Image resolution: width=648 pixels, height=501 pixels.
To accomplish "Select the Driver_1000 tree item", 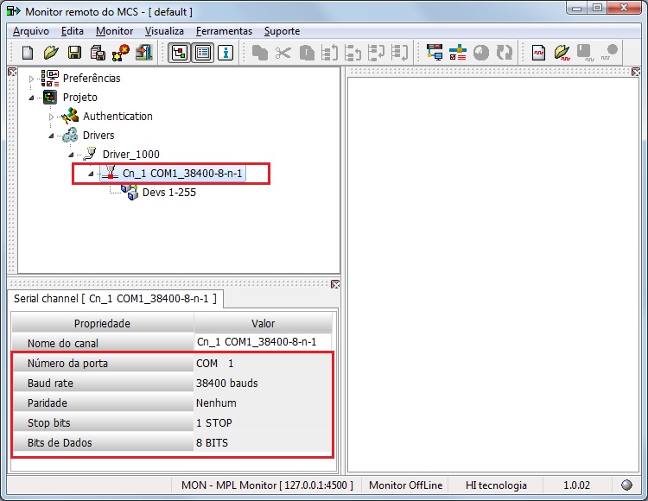I will (131, 155).
